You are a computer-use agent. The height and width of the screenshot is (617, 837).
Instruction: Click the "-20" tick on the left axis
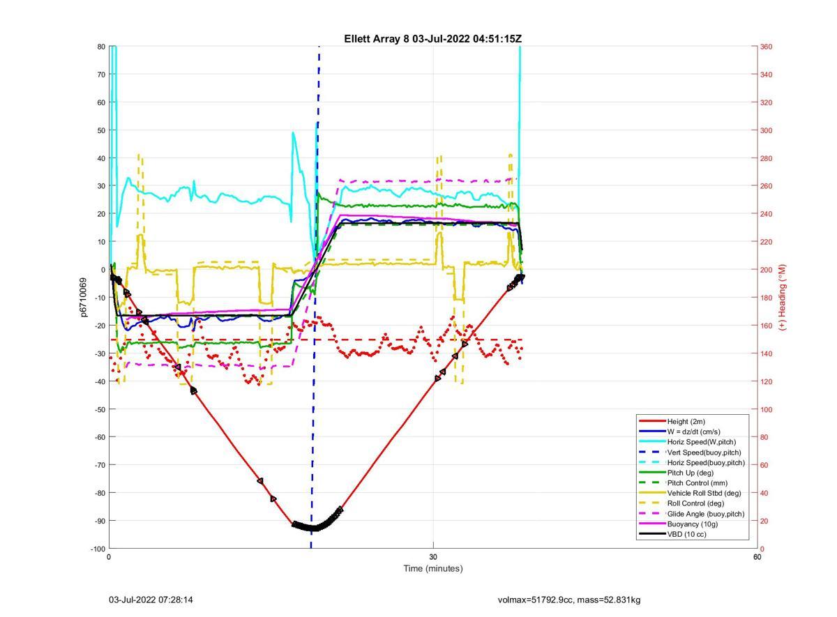click(100, 326)
